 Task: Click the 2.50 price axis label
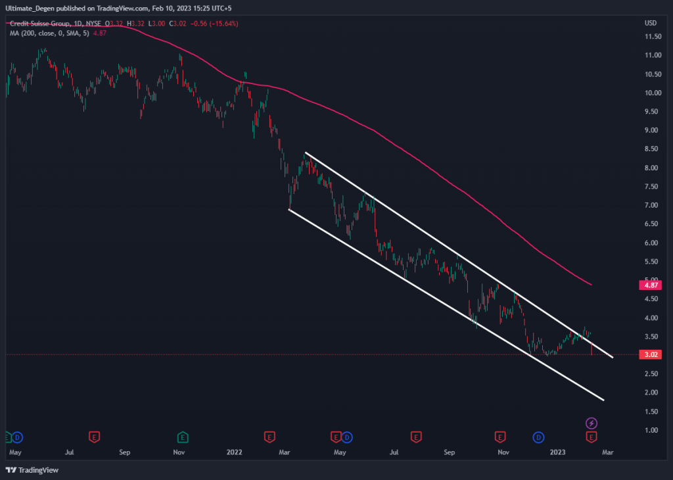pyautogui.click(x=651, y=373)
